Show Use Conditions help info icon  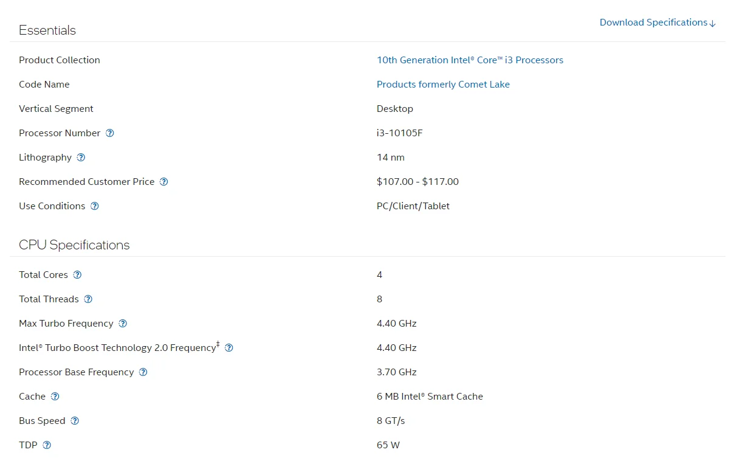click(95, 206)
